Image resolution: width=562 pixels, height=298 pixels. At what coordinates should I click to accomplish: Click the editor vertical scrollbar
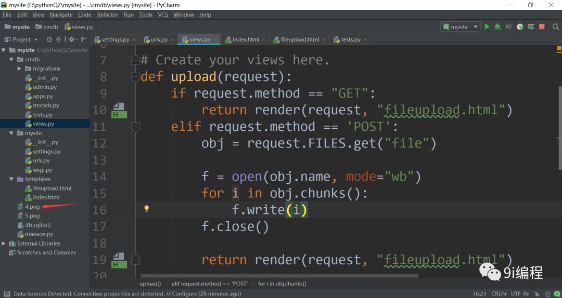point(560,127)
